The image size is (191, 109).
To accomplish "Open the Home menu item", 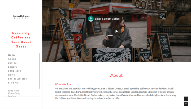I will tap(12, 55).
